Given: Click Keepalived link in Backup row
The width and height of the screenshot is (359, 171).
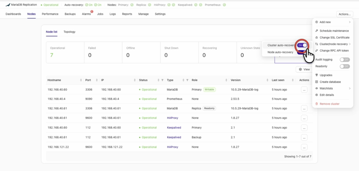Looking at the screenshot, I should (x=174, y=137).
